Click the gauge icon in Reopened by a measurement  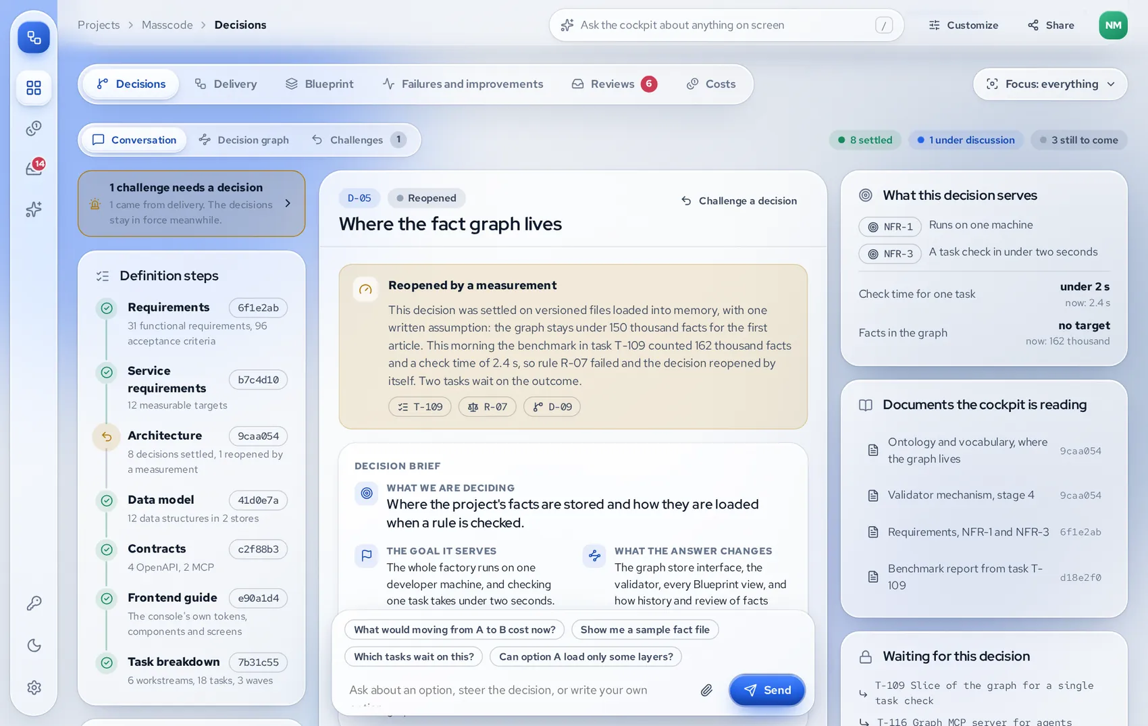(x=365, y=289)
